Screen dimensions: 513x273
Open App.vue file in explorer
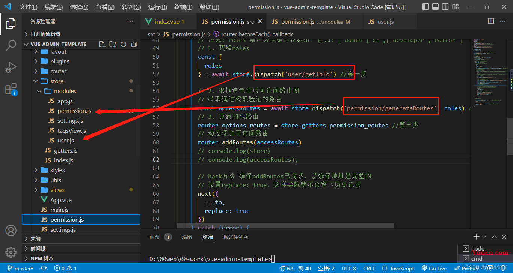[81, 200]
